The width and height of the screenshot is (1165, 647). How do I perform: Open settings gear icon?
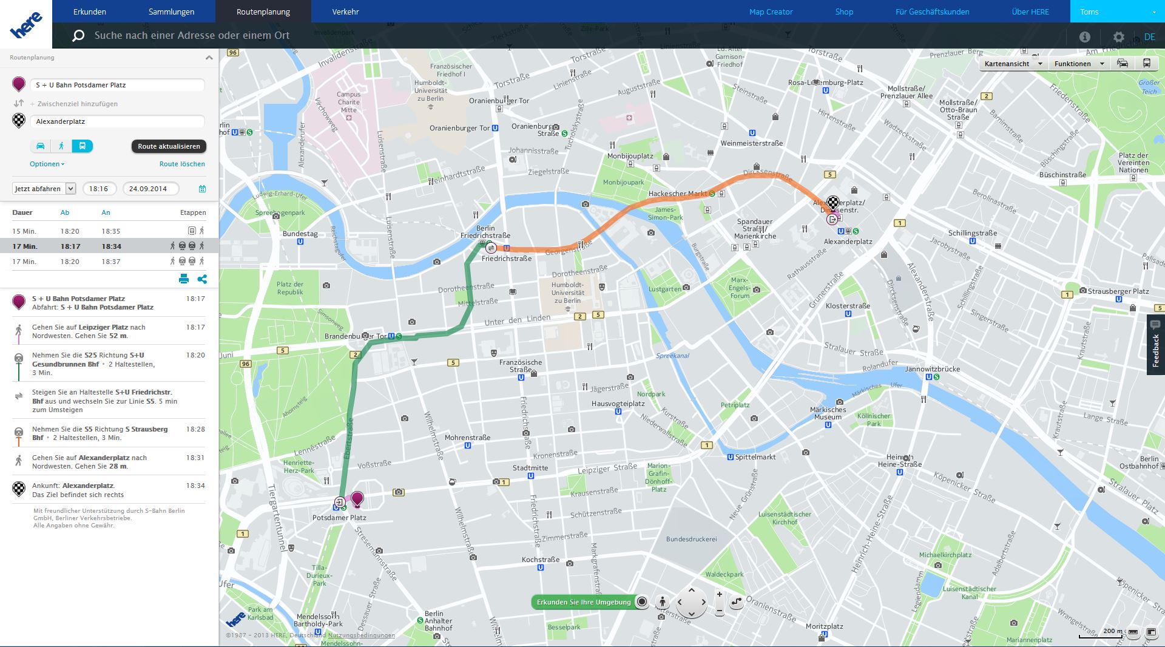coord(1119,37)
